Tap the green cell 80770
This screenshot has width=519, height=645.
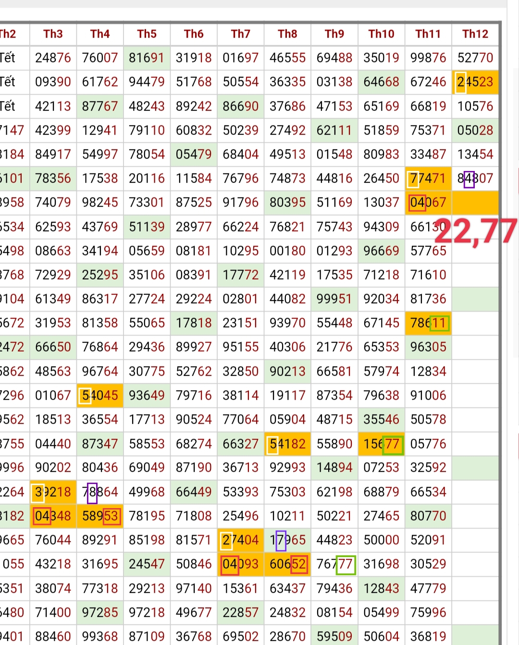[x=428, y=516]
